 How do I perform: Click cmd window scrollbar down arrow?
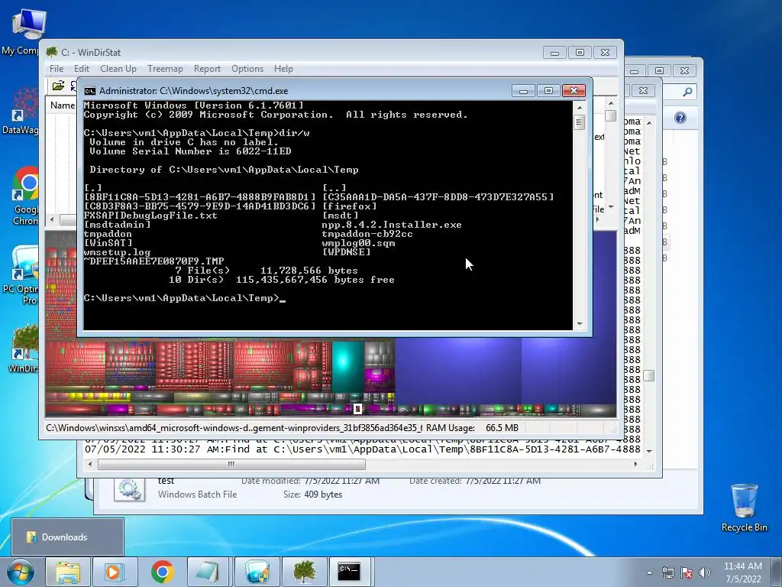point(579,324)
